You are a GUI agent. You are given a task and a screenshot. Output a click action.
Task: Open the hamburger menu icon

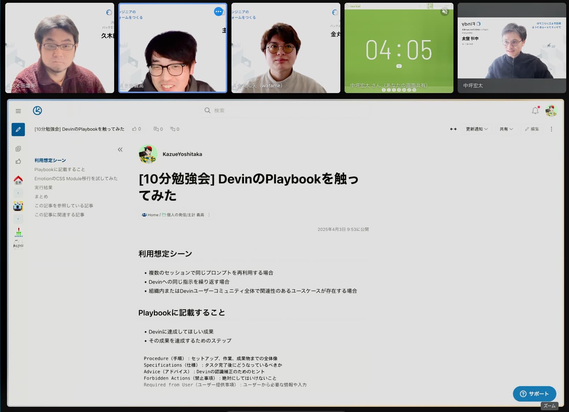click(x=18, y=111)
